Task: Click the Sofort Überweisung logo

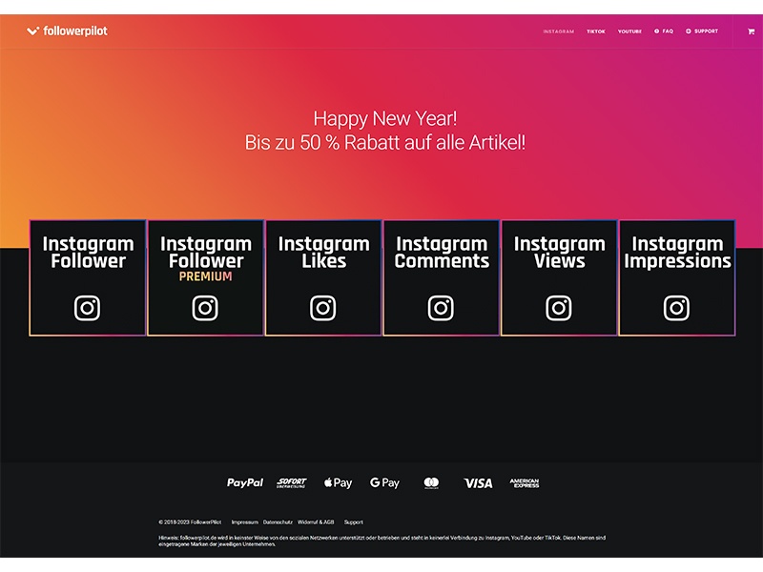Action: 292,483
